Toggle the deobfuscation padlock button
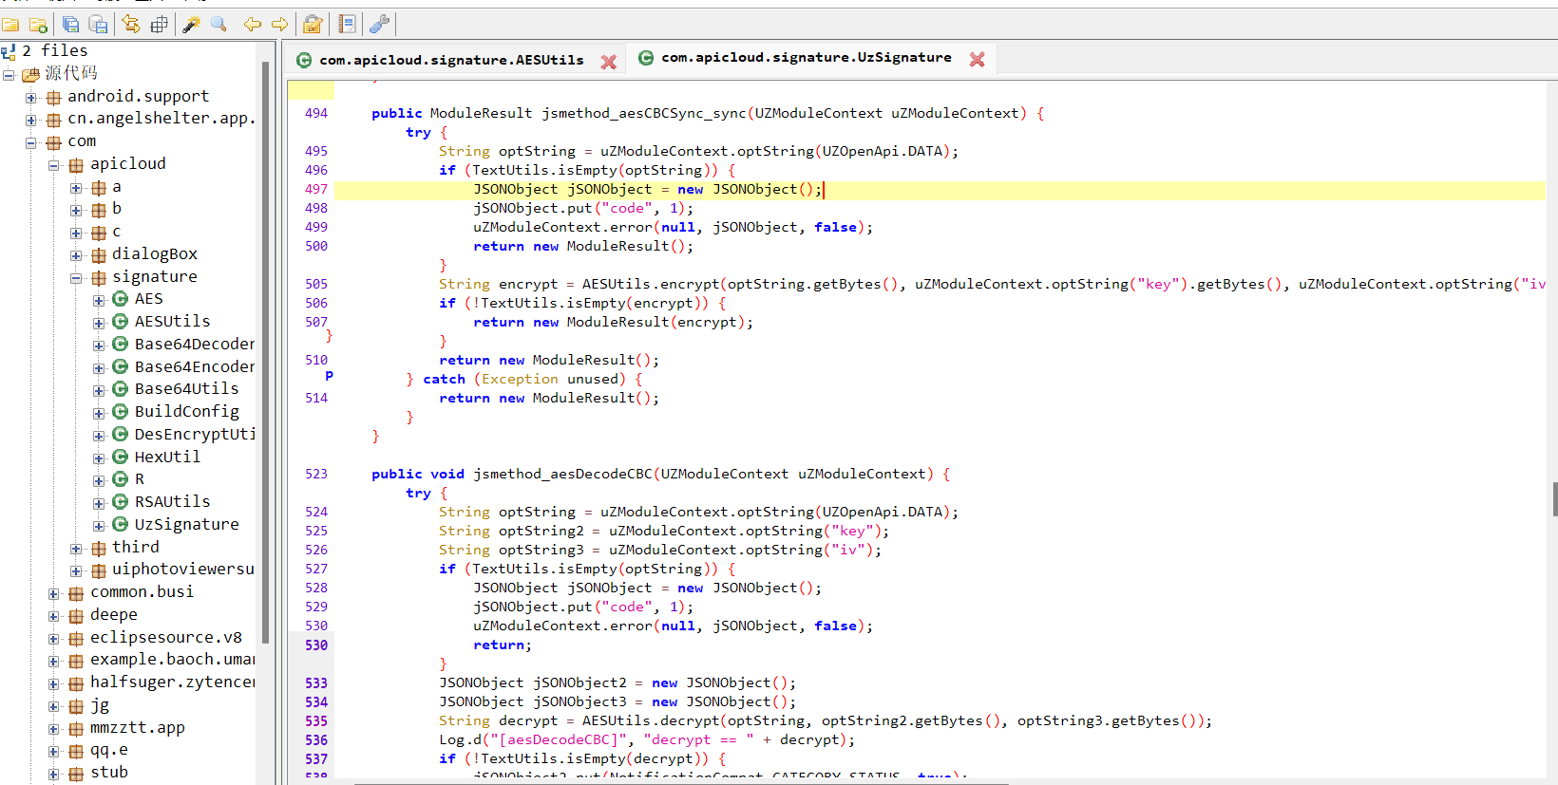 click(313, 25)
